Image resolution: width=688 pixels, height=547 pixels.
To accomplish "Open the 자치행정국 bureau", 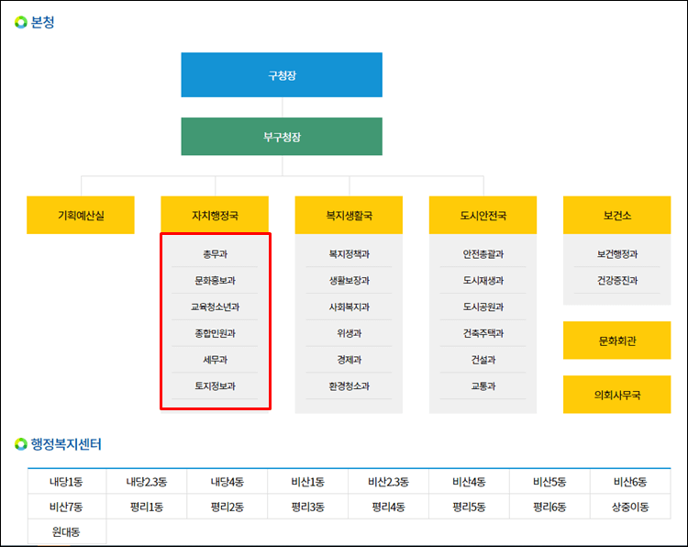I will click(x=215, y=215).
